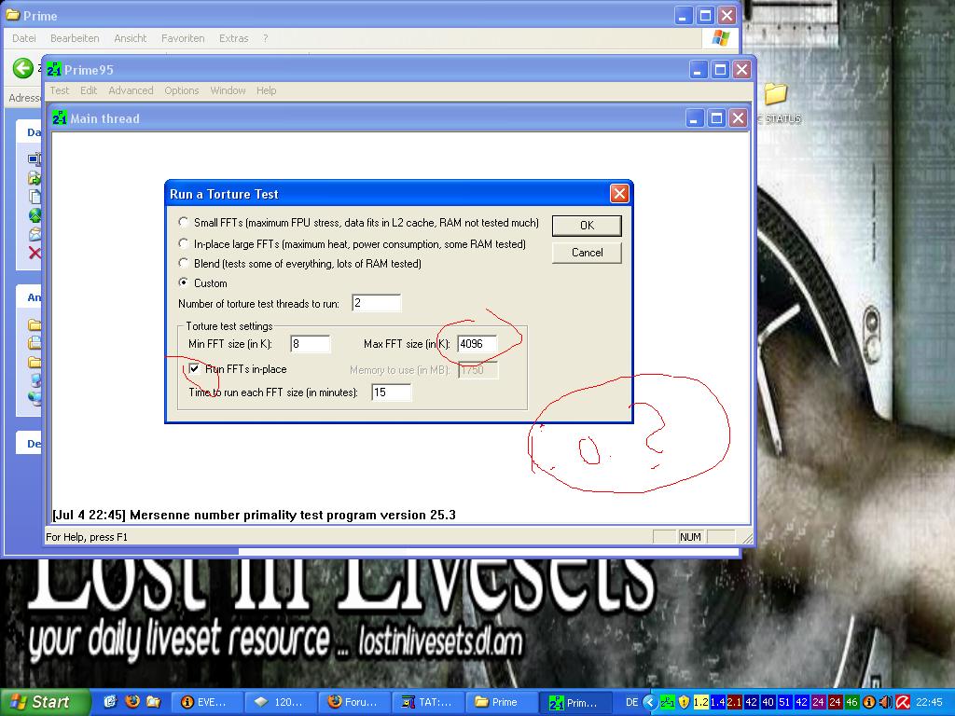This screenshot has height=716, width=955.
Task: Switch to the TAT:... taskbar button
Action: click(x=427, y=702)
